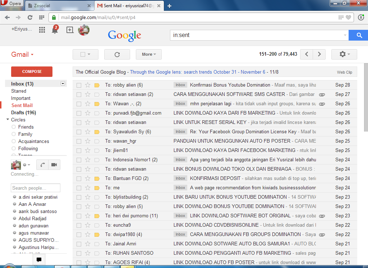368x268 pixels.
Task: Open the Hangouts chat bubble icon
Action: [x=39, y=259]
